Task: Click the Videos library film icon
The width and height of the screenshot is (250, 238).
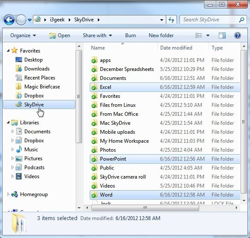Action: 19,176
